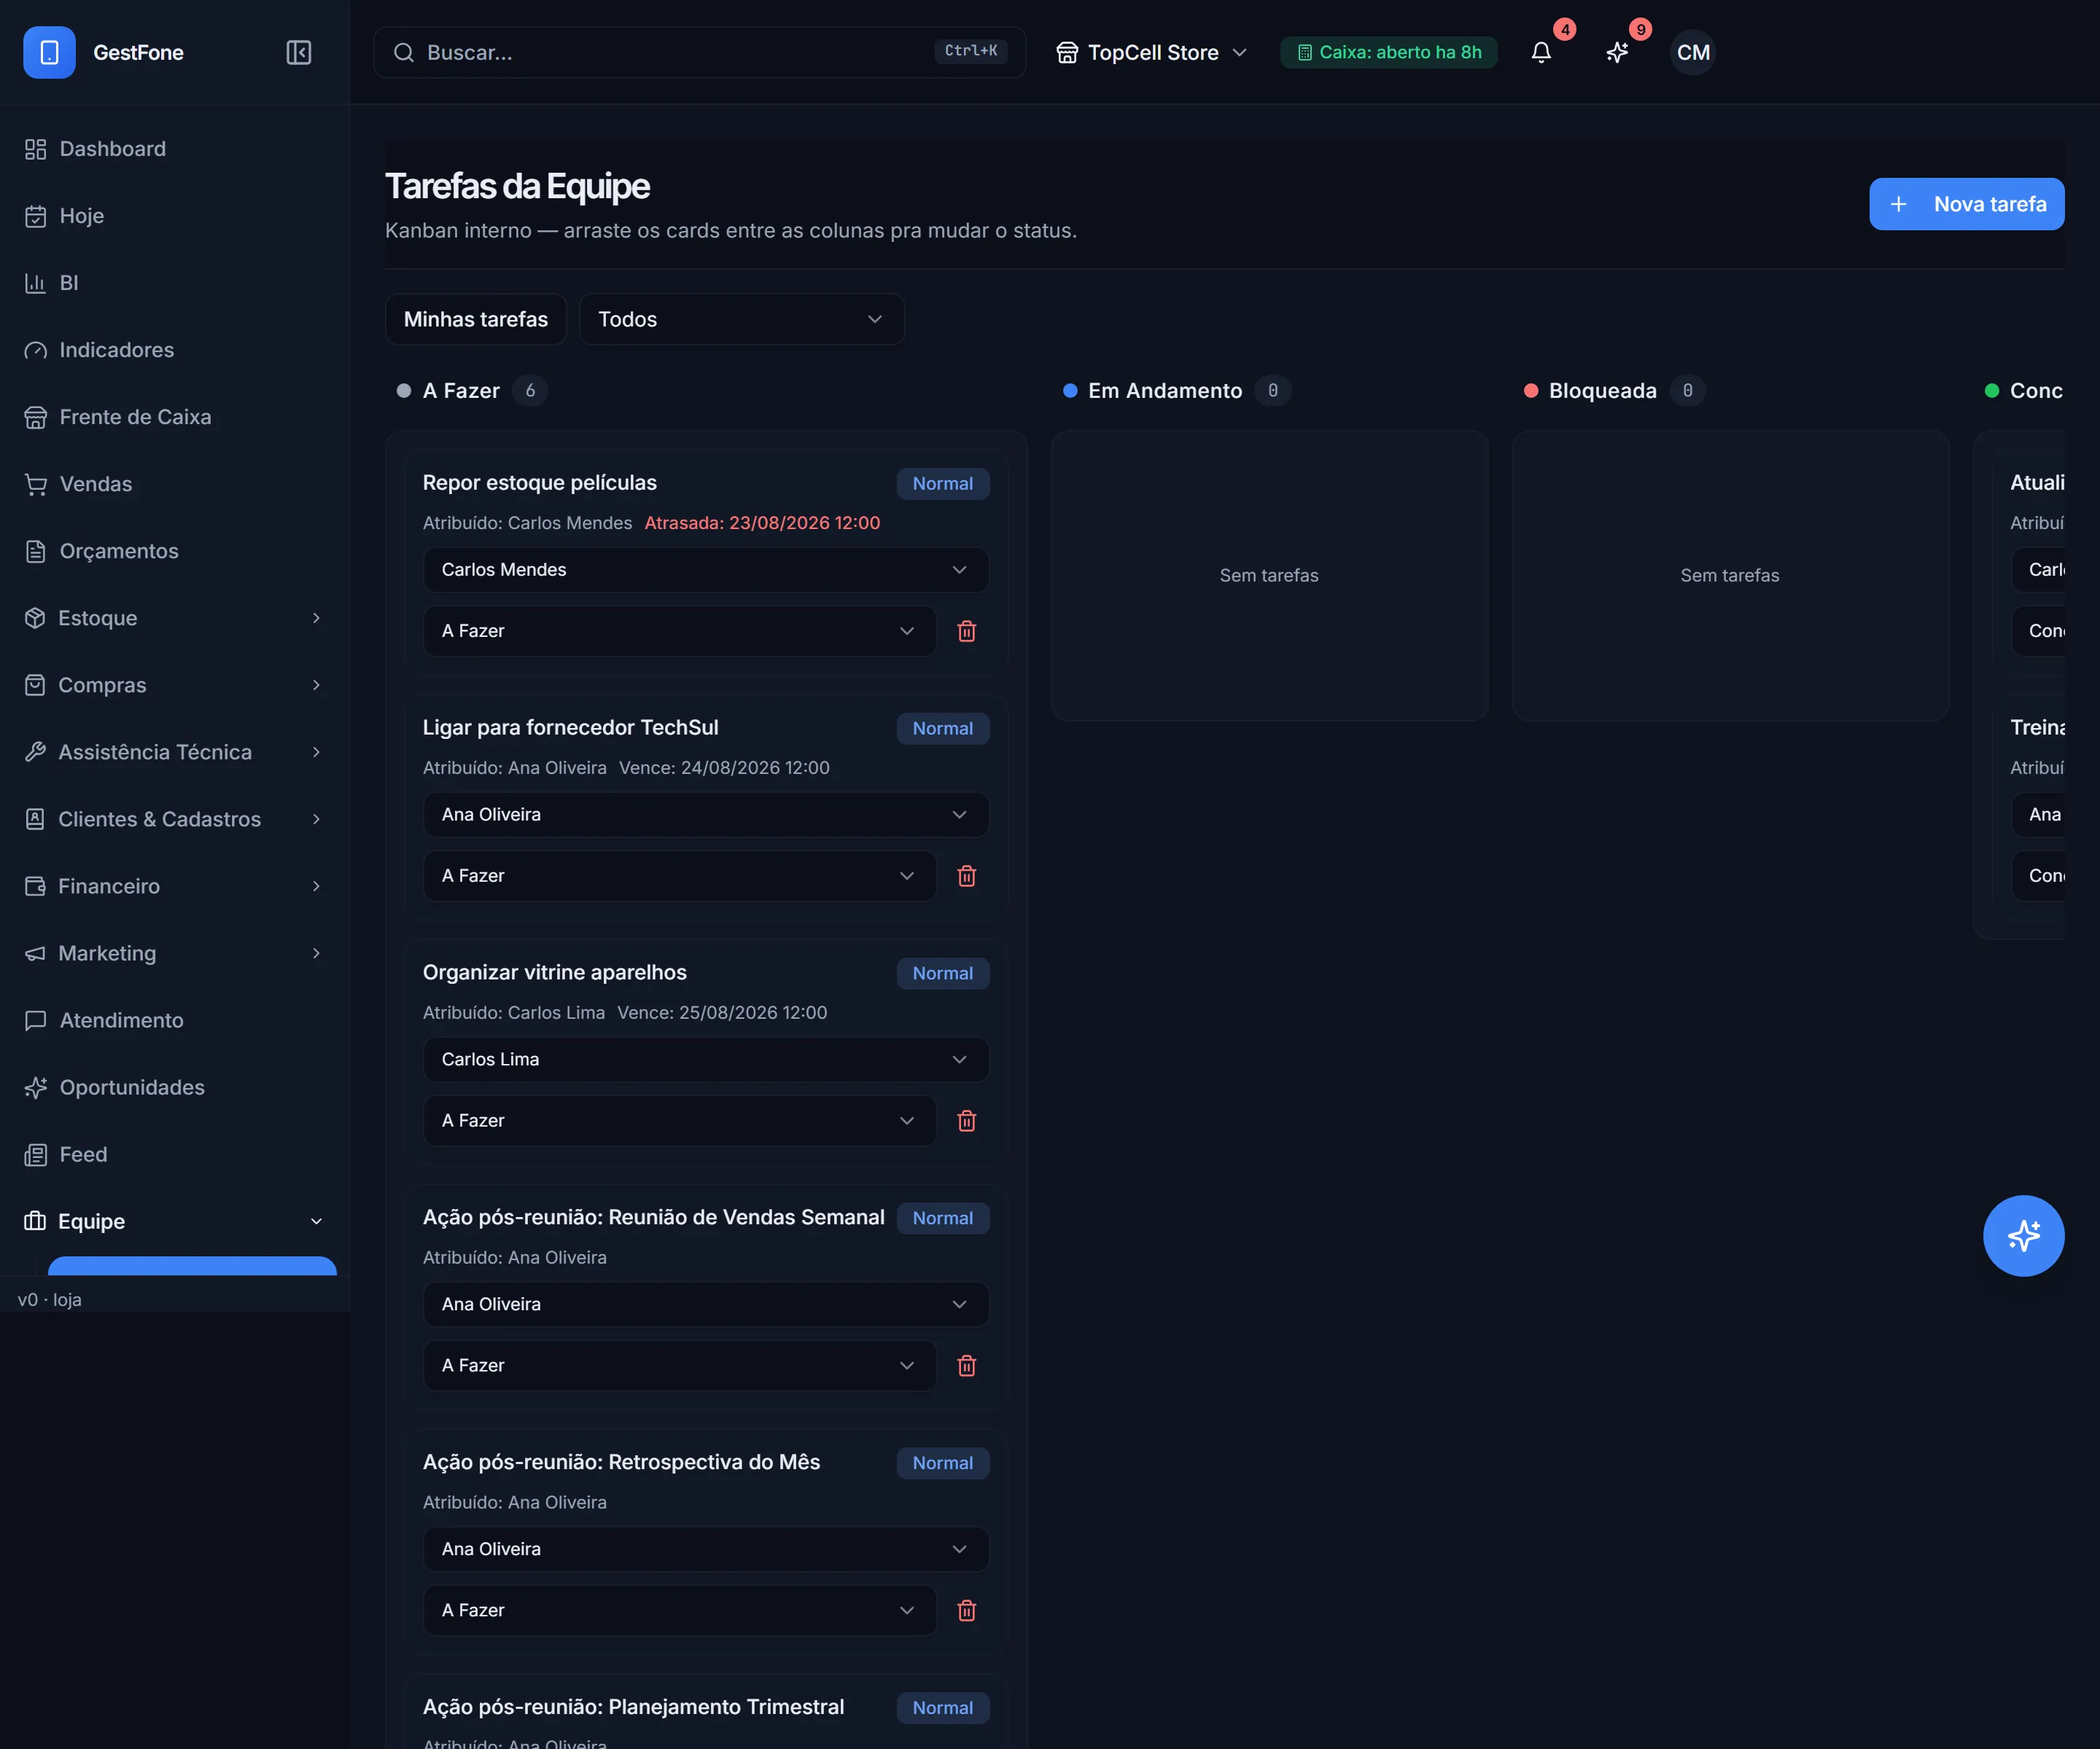
Task: Open Orçamentos in the sidebar
Action: (x=175, y=551)
